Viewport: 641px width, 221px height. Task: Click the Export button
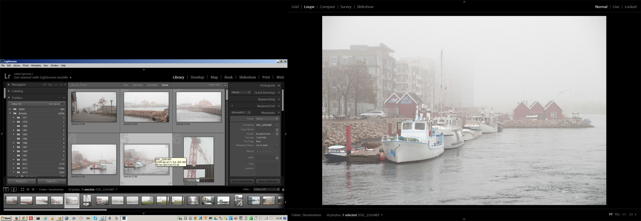[x=52, y=181]
